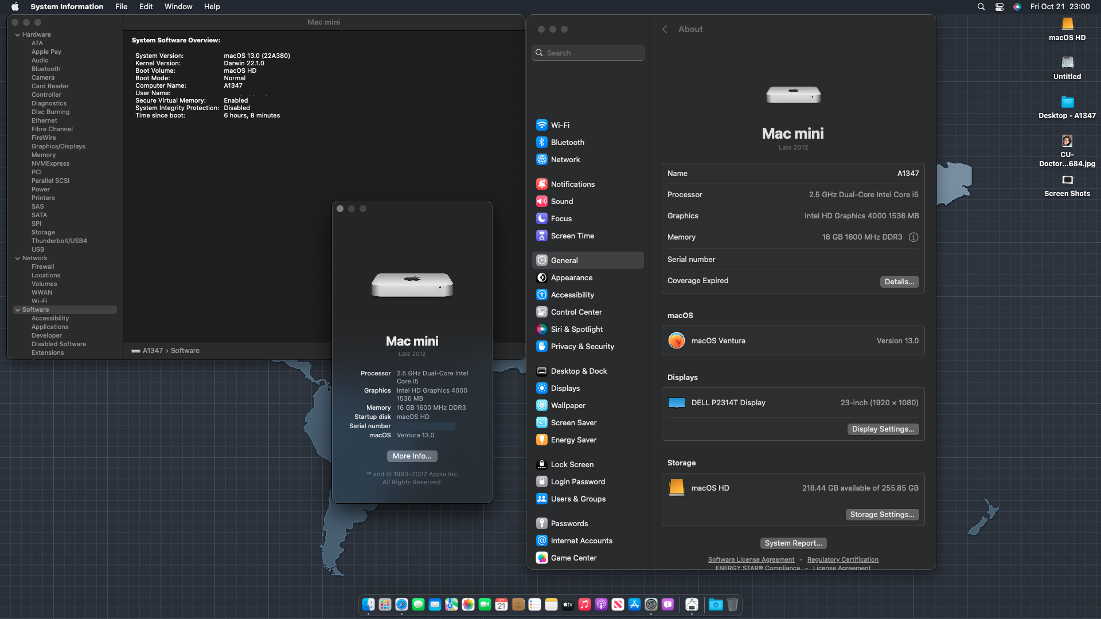Open Spotlight search in menu bar
The image size is (1101, 619).
981,7
